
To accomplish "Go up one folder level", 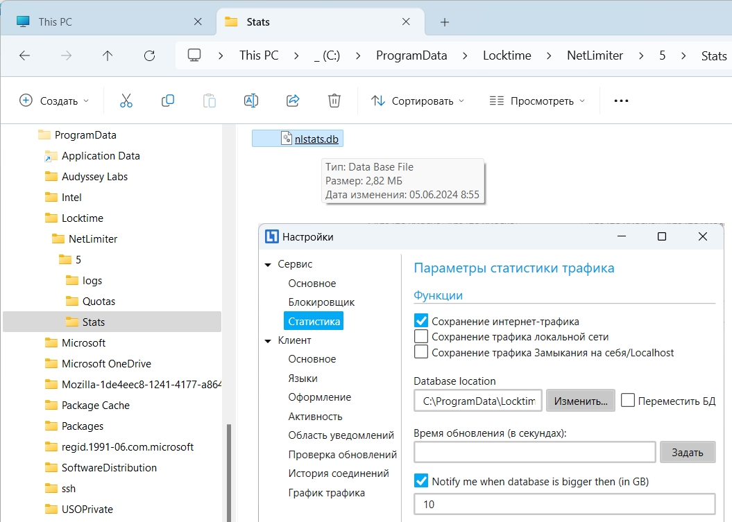I will pyautogui.click(x=108, y=56).
